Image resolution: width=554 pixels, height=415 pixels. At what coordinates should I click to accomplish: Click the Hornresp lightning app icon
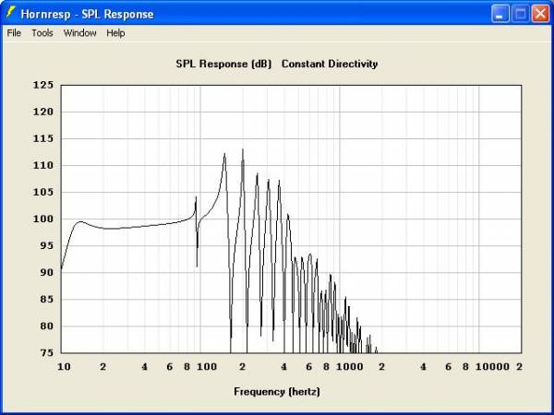pos(11,13)
